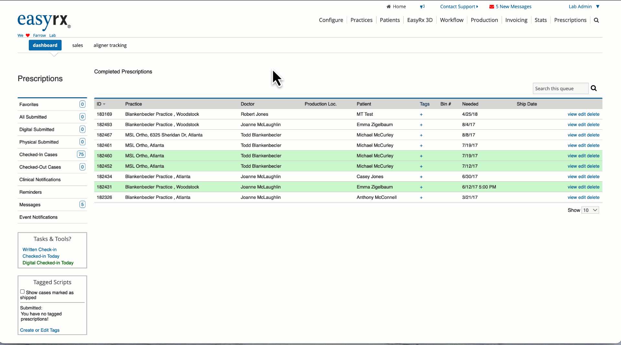Open the Digital Submitted queue

pos(52,129)
